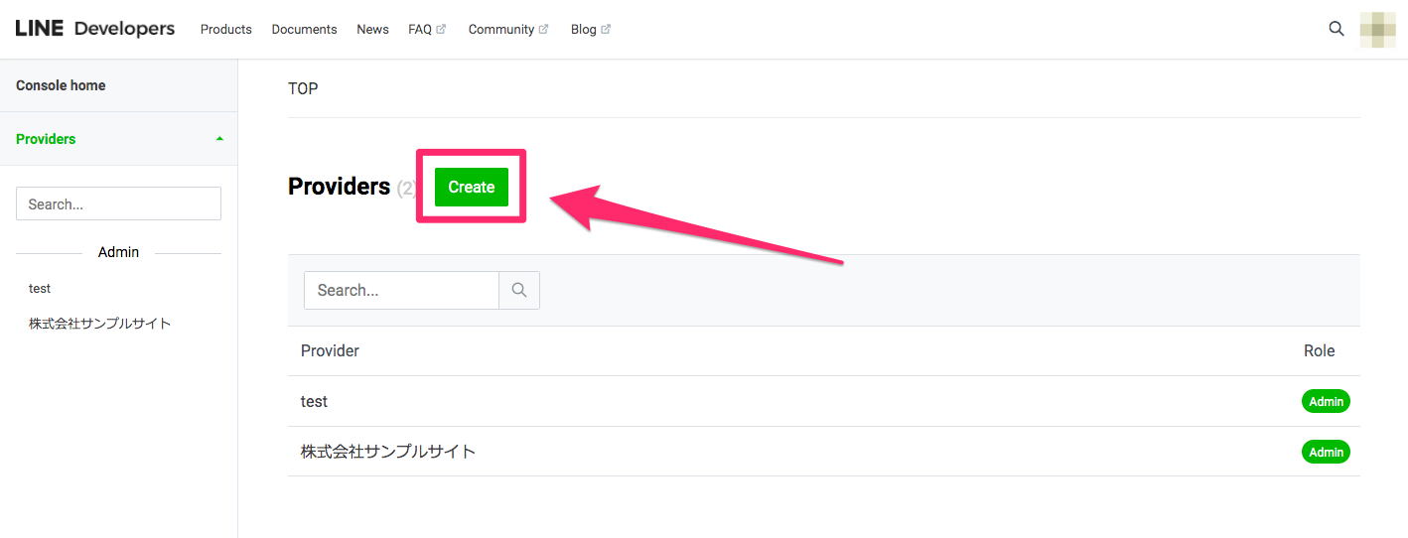Click Admin badge for 株式会社サンプルサイト row

(x=1326, y=452)
